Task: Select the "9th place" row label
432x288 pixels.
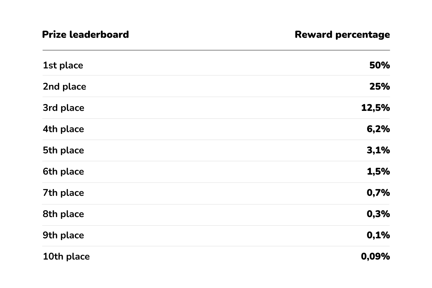Action: [63, 235]
